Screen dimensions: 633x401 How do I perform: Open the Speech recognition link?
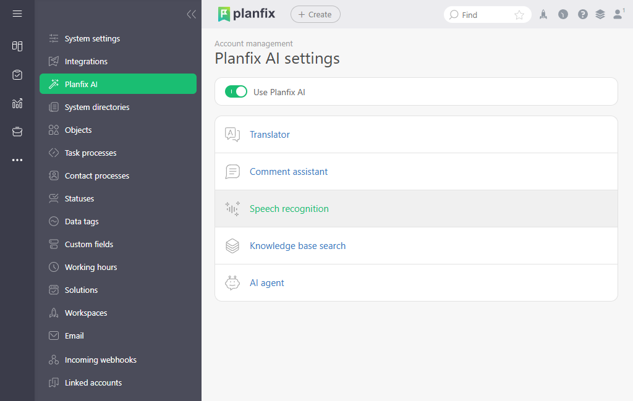(289, 209)
